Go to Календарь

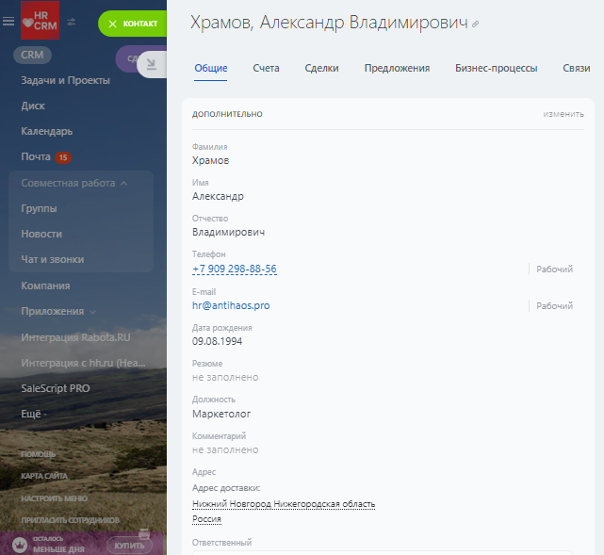click(46, 131)
